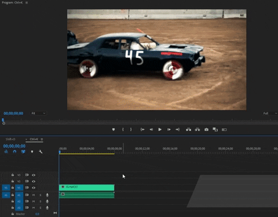This screenshot has height=217, width=278.
Task: Go to Out point
Action: pos(177,129)
